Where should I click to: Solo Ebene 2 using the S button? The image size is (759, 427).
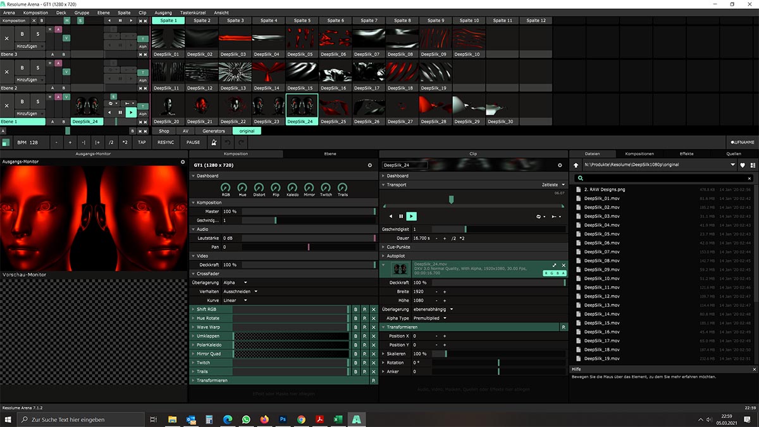38,68
